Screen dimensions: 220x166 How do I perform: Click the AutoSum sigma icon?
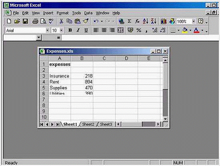[x=129, y=21]
